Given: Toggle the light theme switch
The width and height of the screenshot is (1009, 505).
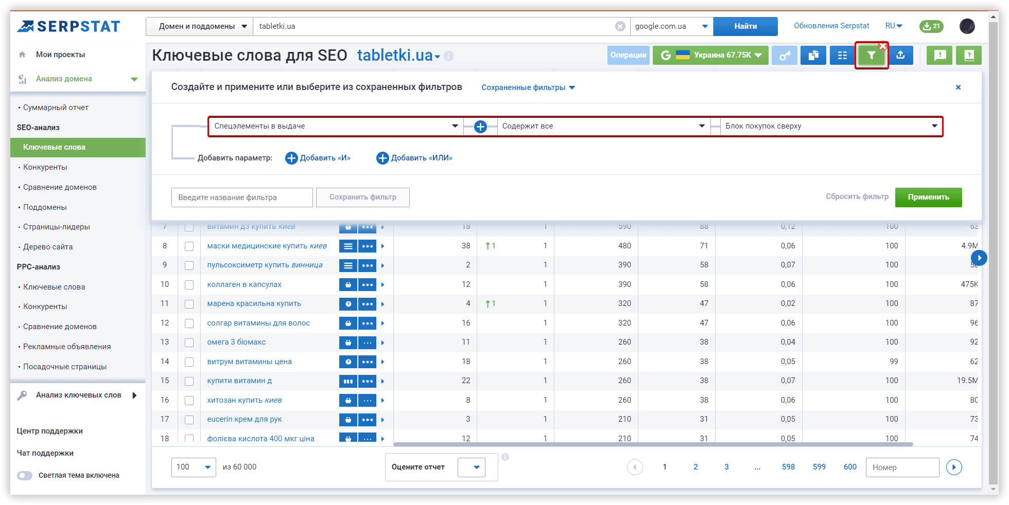Looking at the screenshot, I should coord(25,476).
